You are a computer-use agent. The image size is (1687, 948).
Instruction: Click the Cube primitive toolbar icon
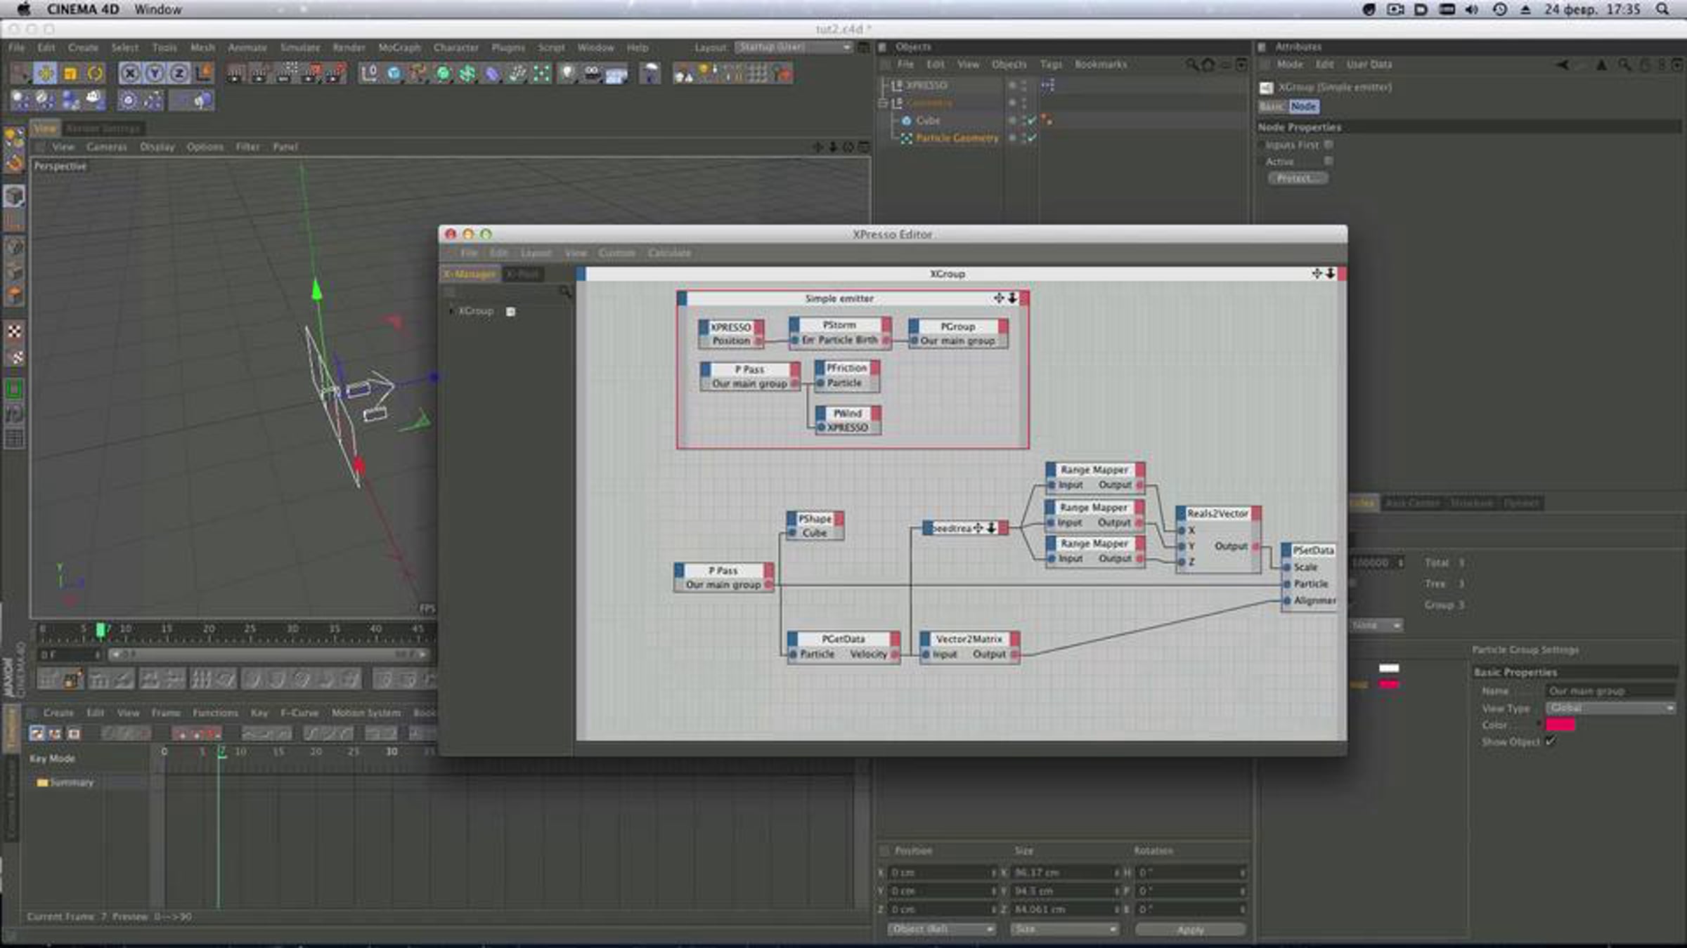(x=394, y=73)
